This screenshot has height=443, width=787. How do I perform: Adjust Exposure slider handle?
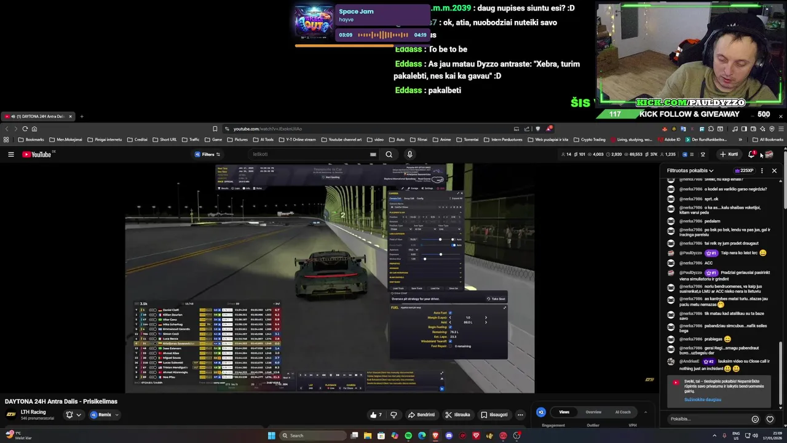441,254
